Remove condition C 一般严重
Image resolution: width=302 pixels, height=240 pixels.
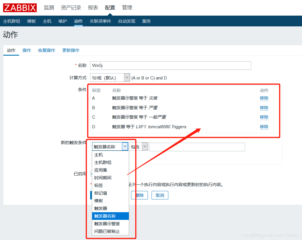point(264,117)
